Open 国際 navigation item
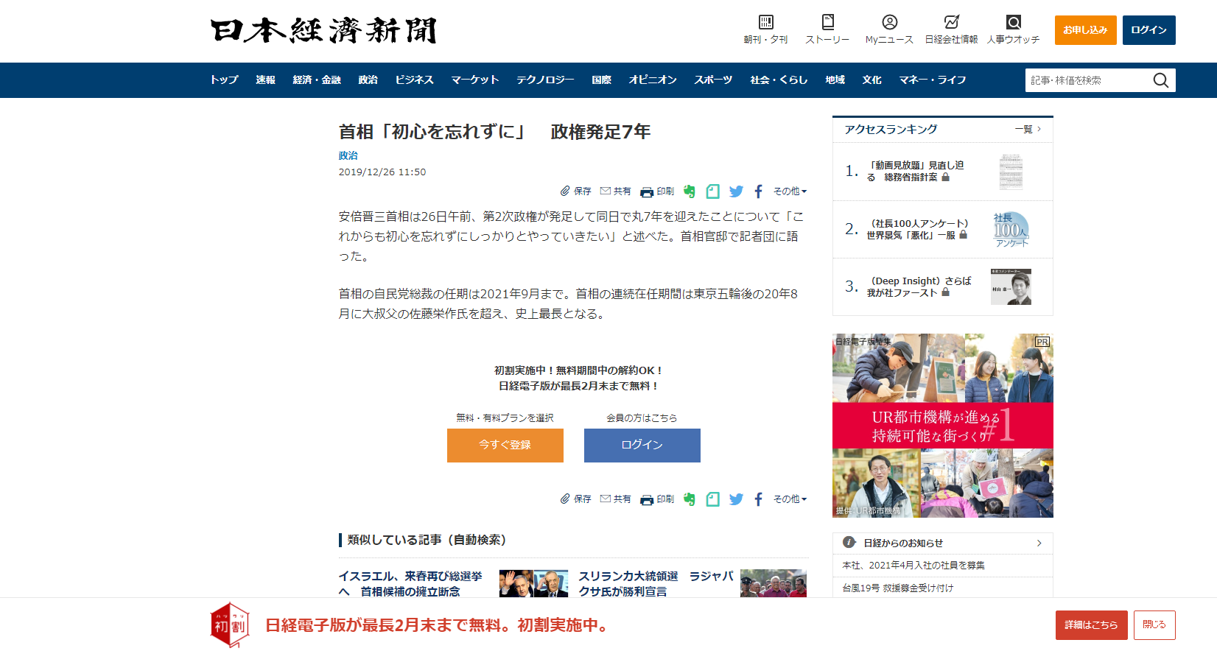The height and width of the screenshot is (651, 1217). point(601,80)
